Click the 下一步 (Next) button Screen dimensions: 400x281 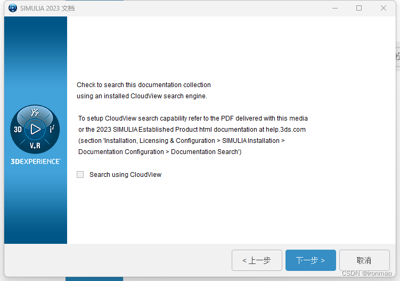[x=311, y=260]
